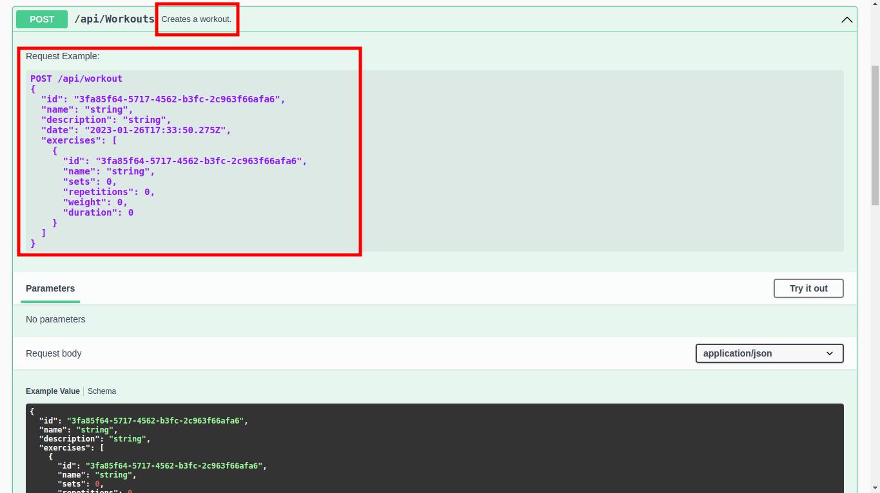The width and height of the screenshot is (880, 493).
Task: Switch to the Example Value tab
Action: 53,391
